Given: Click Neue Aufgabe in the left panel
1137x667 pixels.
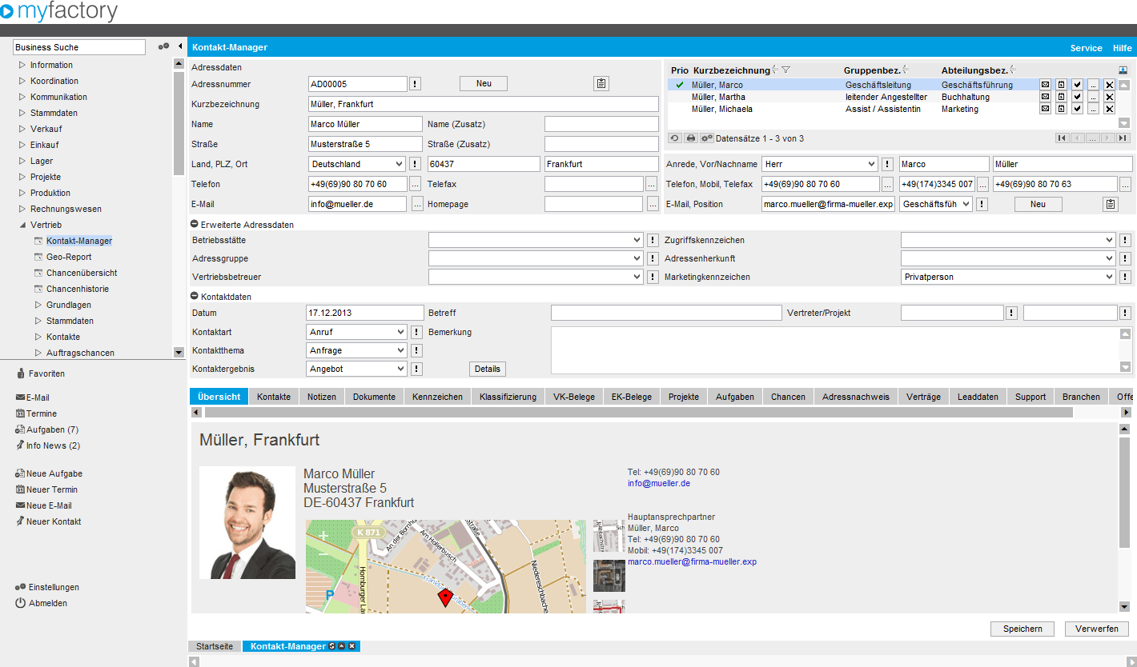Looking at the screenshot, I should tap(54, 473).
